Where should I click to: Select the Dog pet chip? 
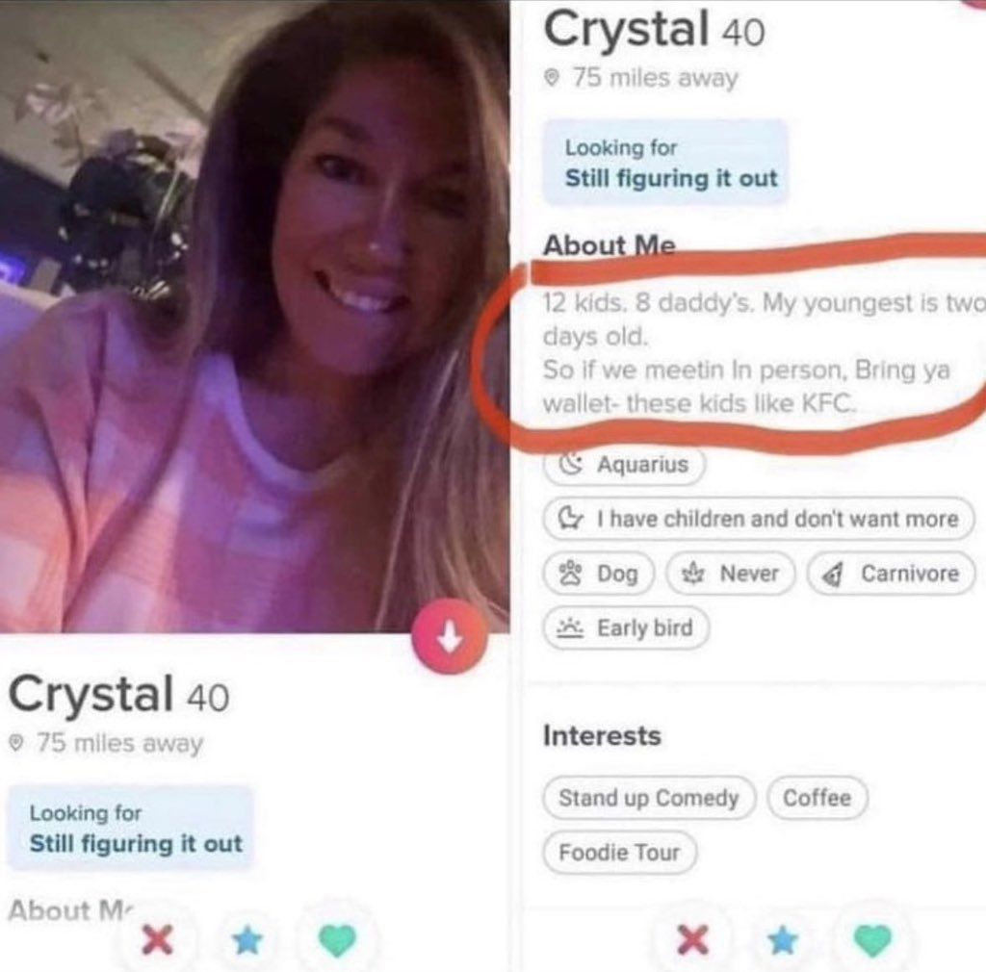(599, 573)
